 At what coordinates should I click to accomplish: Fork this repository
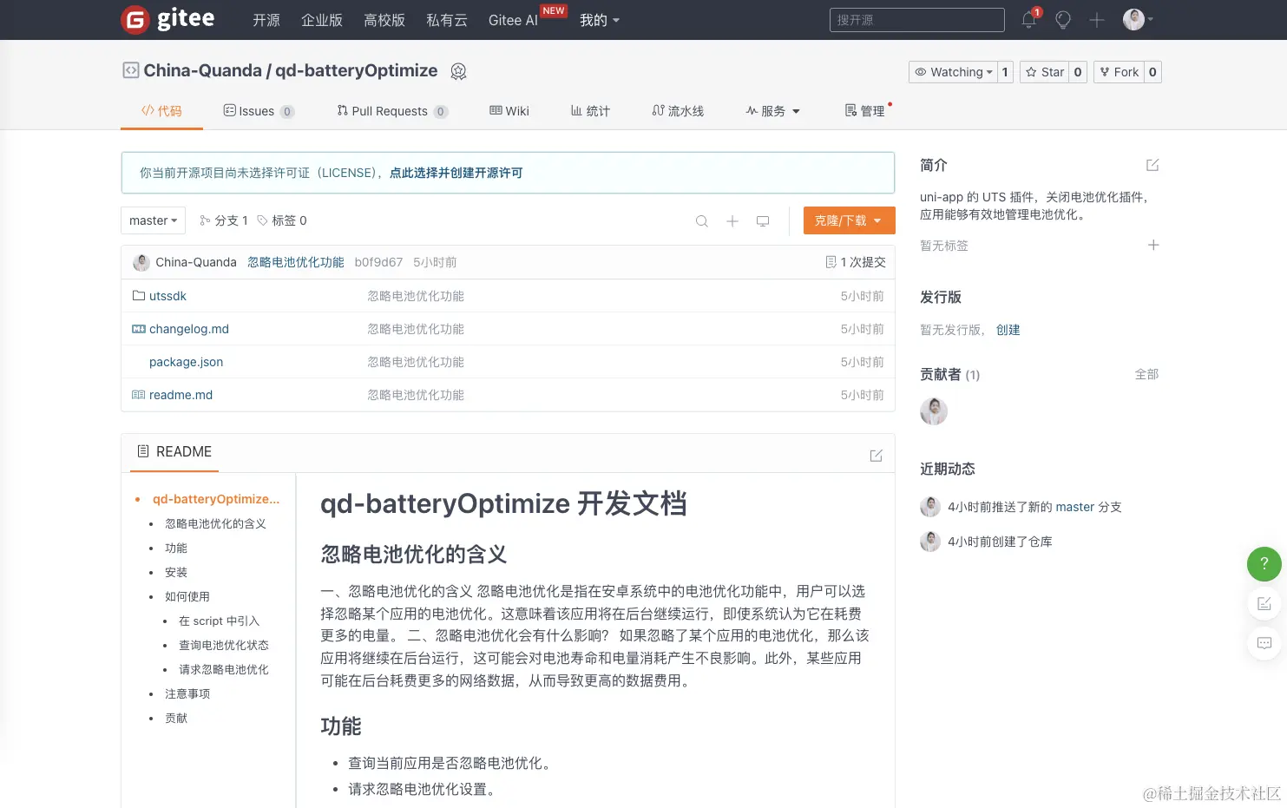1120,72
